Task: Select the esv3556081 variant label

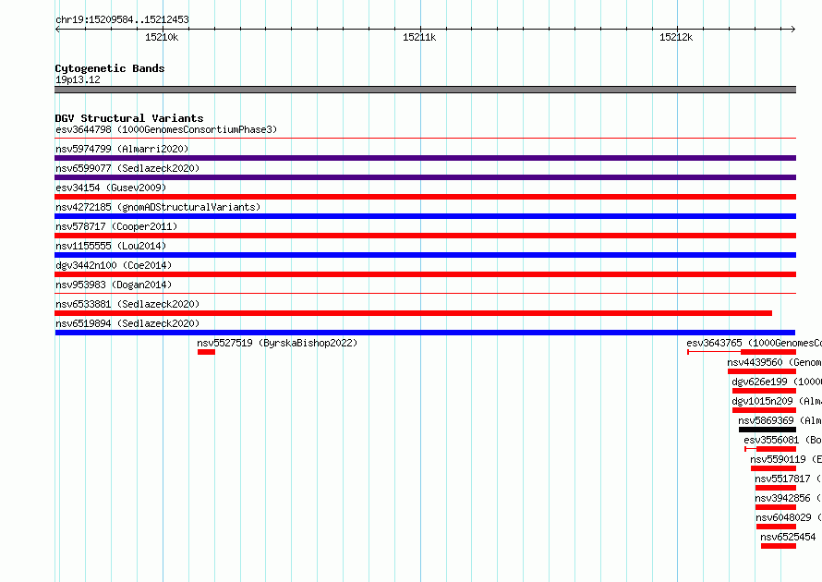Action: coord(782,440)
